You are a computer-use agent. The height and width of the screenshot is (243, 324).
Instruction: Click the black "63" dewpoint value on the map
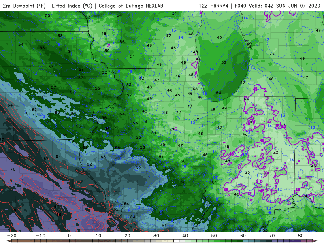tap(103, 157)
